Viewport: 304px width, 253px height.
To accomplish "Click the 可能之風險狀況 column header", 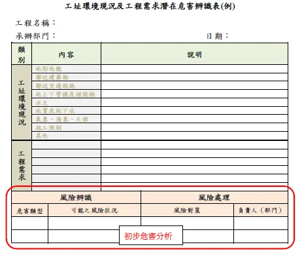I will pyautogui.click(x=94, y=210).
